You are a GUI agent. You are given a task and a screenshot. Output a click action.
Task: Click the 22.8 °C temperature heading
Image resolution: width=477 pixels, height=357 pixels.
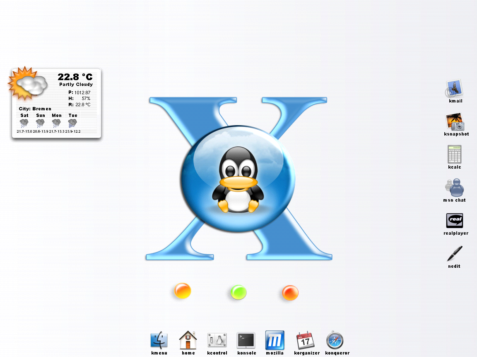[75, 77]
